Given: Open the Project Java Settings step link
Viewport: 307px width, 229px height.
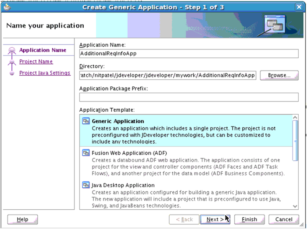Looking at the screenshot, I should tap(45, 73).
